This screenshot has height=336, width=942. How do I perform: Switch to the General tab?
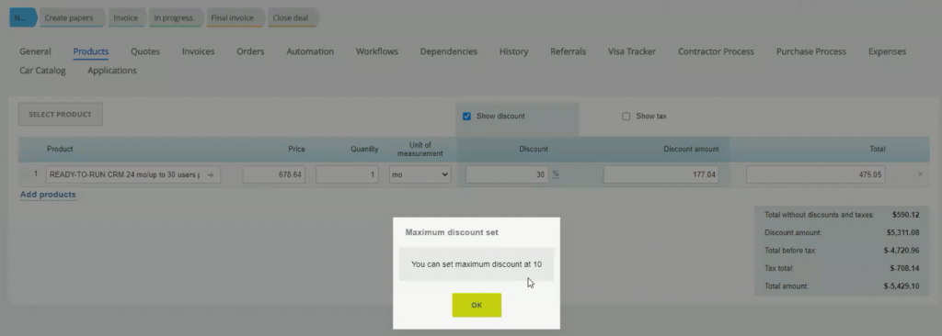point(36,51)
